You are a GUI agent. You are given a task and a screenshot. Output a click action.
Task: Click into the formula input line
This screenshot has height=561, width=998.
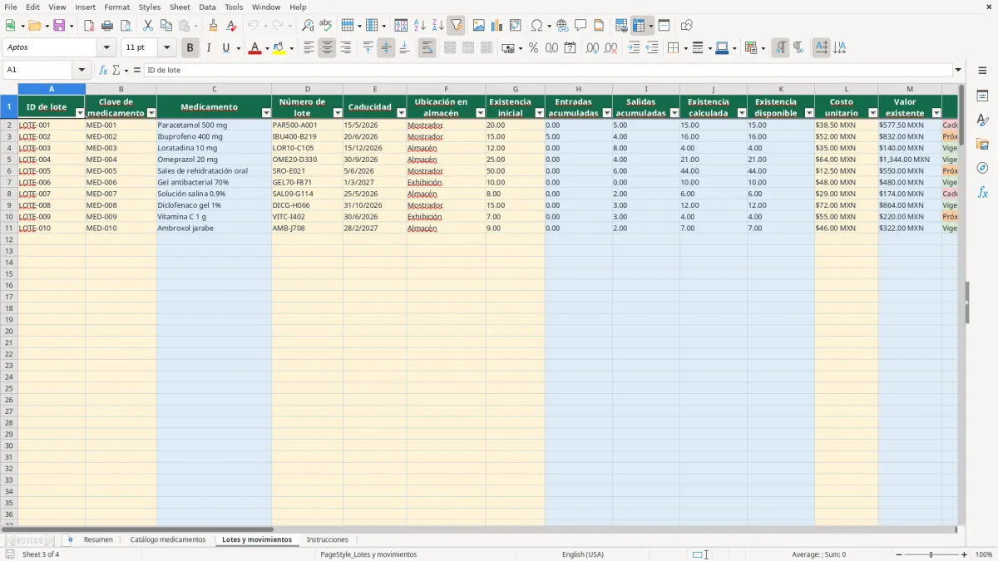(x=548, y=71)
